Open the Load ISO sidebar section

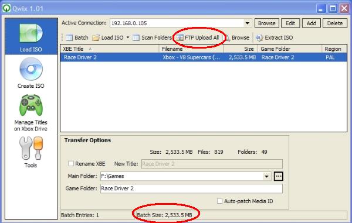pyautogui.click(x=31, y=36)
